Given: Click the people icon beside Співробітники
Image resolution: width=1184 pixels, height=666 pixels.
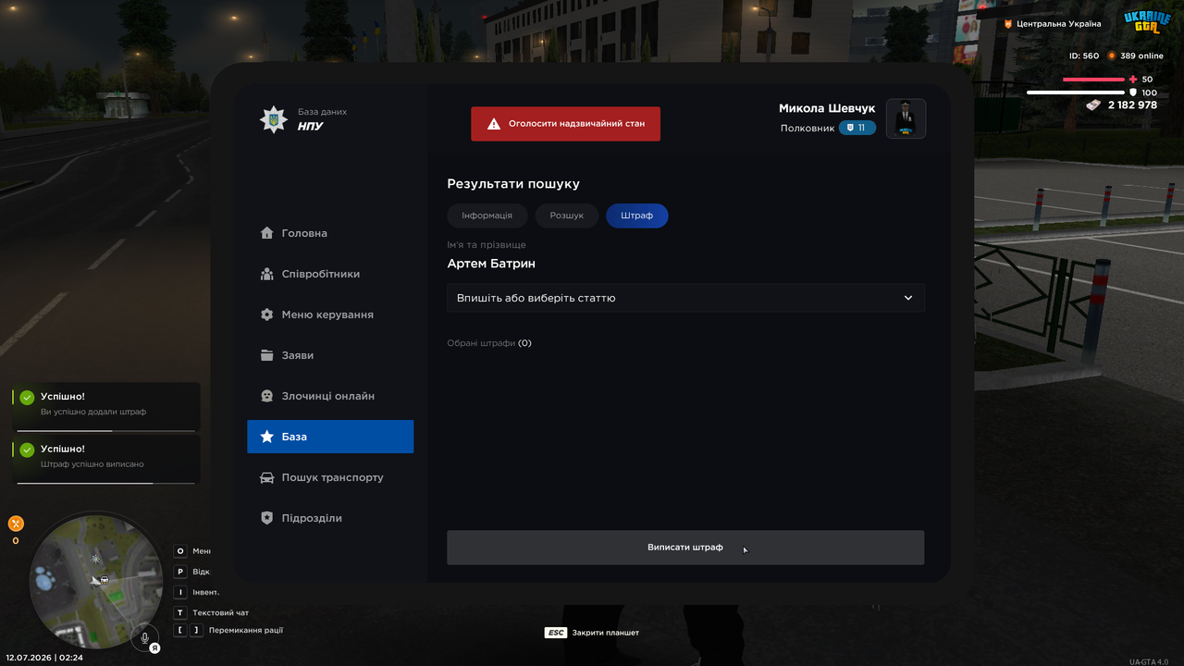Looking at the screenshot, I should pyautogui.click(x=266, y=274).
